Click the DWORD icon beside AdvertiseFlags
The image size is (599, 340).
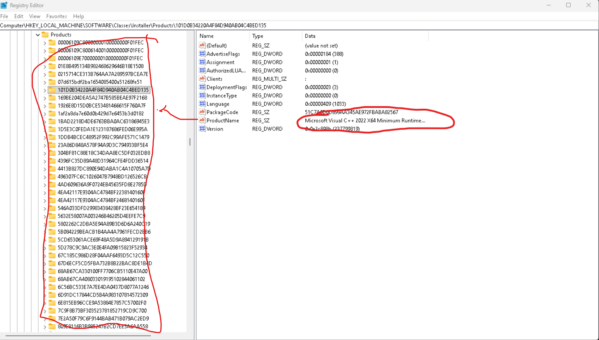(x=202, y=54)
